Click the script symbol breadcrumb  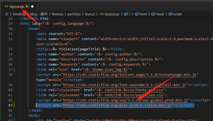(178, 14)
